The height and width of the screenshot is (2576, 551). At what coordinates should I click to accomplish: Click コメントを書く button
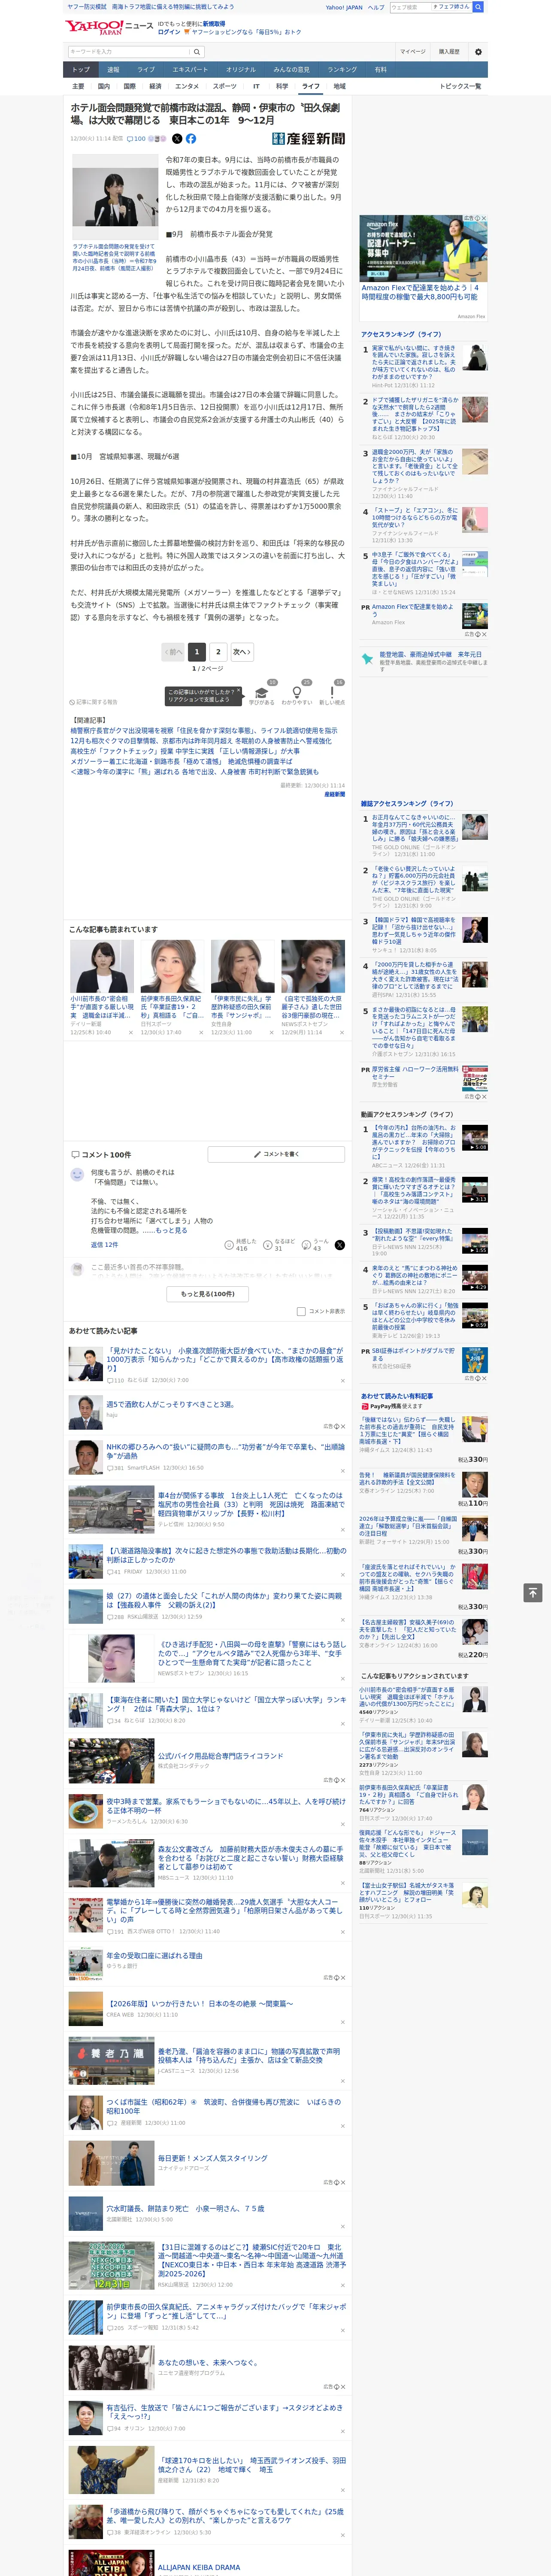coord(276,1154)
